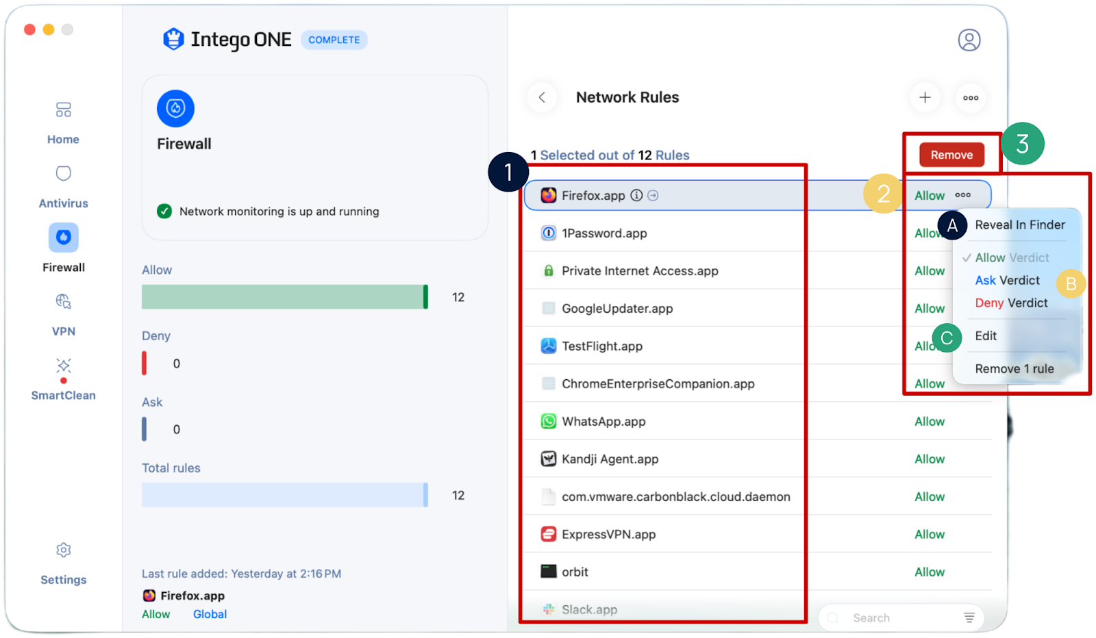Select Allow Verdict menu entry
Screen dimensions: 1096x638
pyautogui.click(x=1012, y=257)
